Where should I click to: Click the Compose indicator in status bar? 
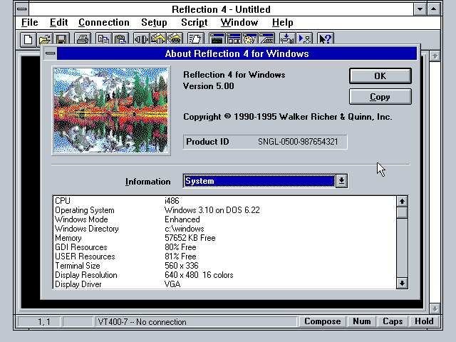point(322,321)
